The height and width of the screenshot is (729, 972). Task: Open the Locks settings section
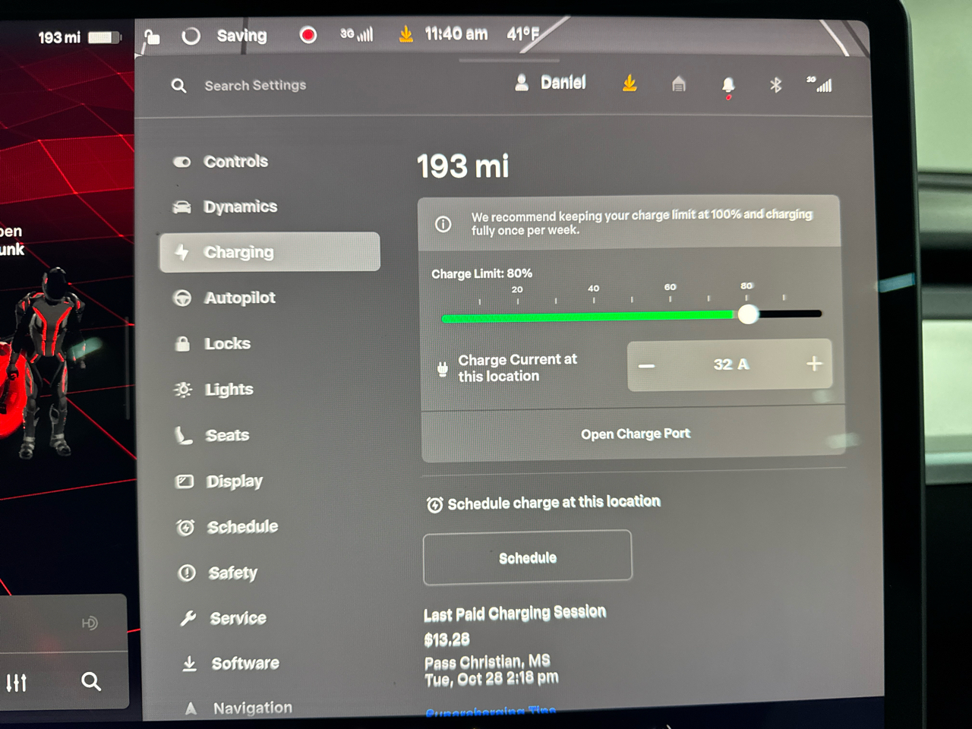tap(227, 344)
